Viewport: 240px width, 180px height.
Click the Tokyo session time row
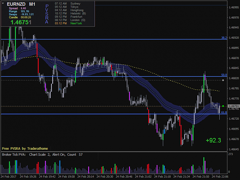tap(66, 7)
